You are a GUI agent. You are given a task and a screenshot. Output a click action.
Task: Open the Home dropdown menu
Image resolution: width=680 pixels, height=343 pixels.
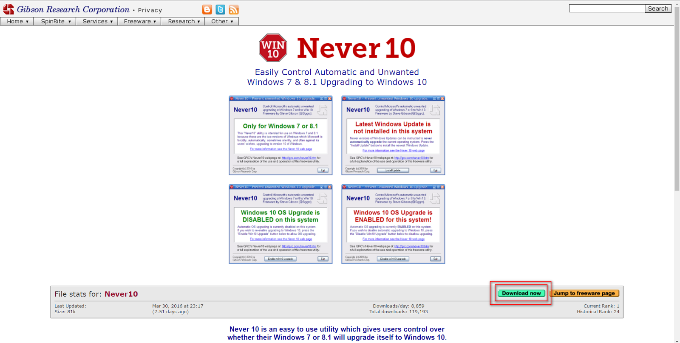click(x=17, y=21)
